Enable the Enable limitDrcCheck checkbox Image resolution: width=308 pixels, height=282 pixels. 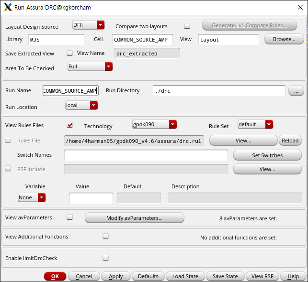coord(106,258)
